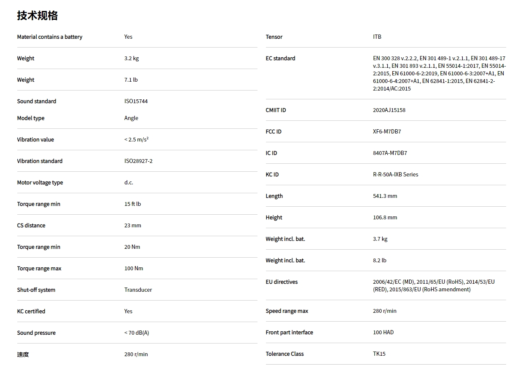The image size is (523, 365).
Task: Select the 100 Nm torque max value
Action: [134, 269]
